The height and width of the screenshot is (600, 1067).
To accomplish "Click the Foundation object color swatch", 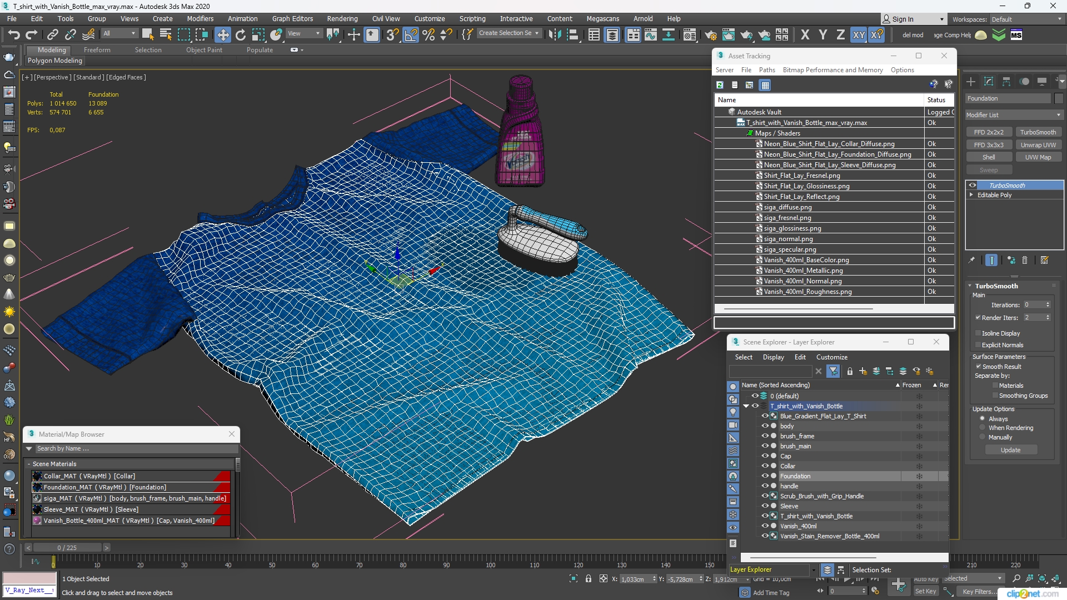I will 1059,98.
